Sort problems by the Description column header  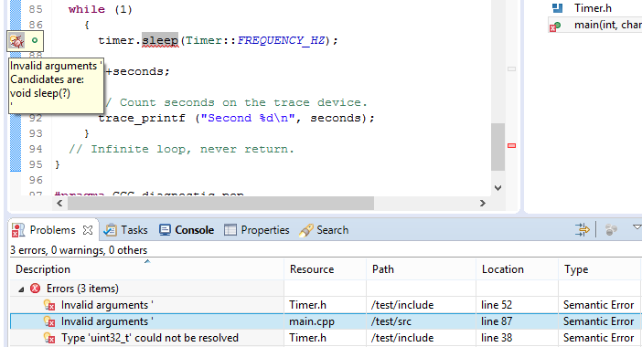(x=146, y=269)
